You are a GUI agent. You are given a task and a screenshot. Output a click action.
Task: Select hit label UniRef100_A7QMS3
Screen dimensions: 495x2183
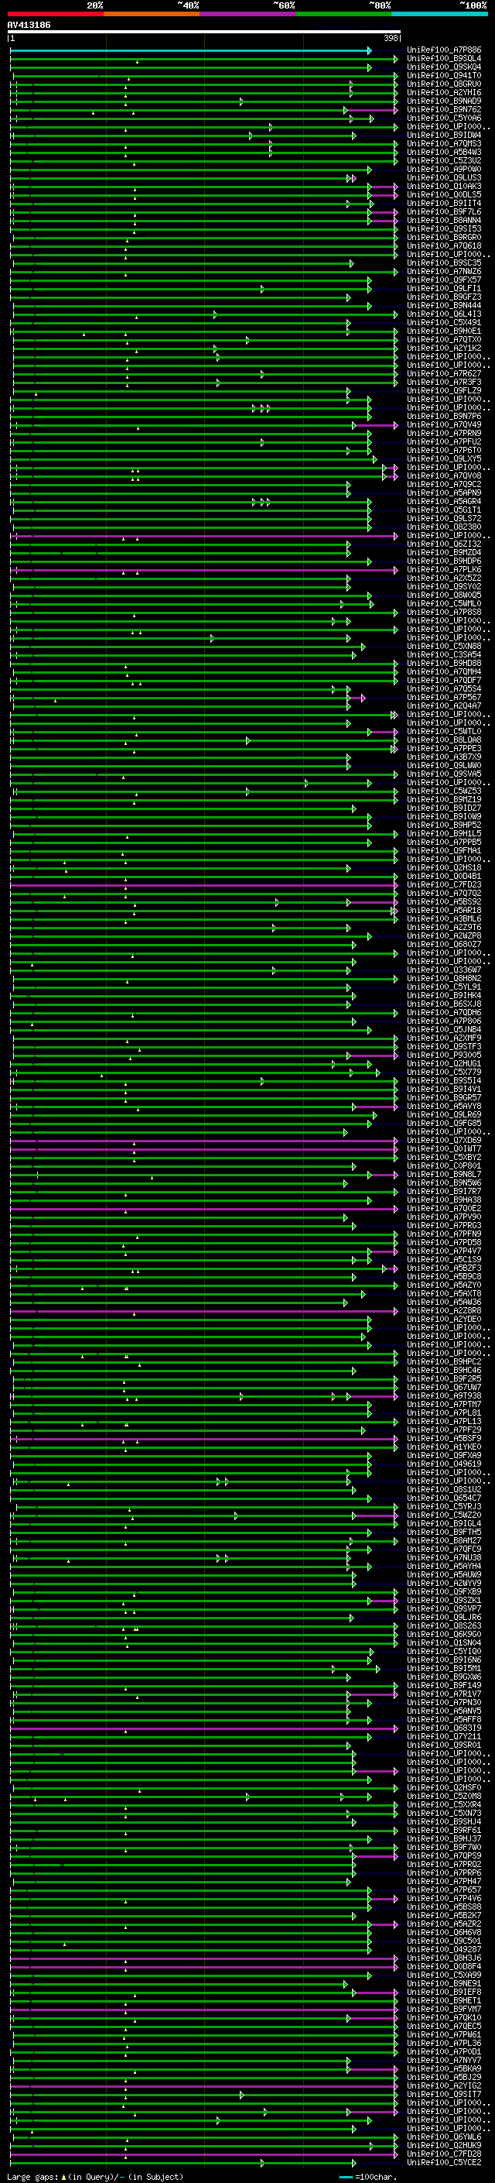(x=444, y=144)
